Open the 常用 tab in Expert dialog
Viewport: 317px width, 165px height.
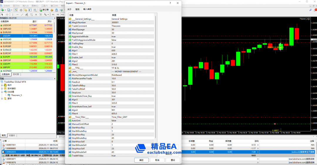(77, 9)
